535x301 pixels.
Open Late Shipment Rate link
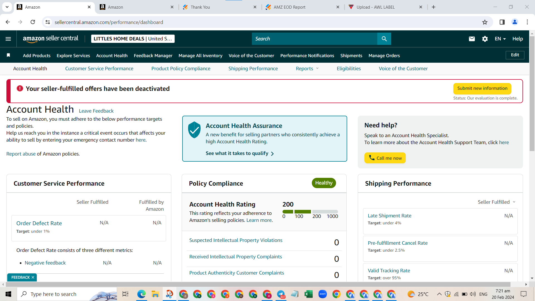click(390, 216)
